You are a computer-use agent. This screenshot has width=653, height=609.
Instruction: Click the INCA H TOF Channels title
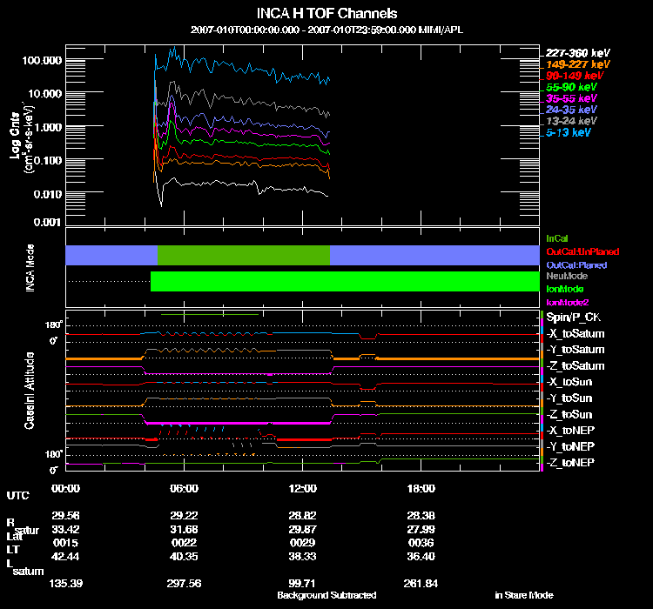pyautogui.click(x=326, y=14)
